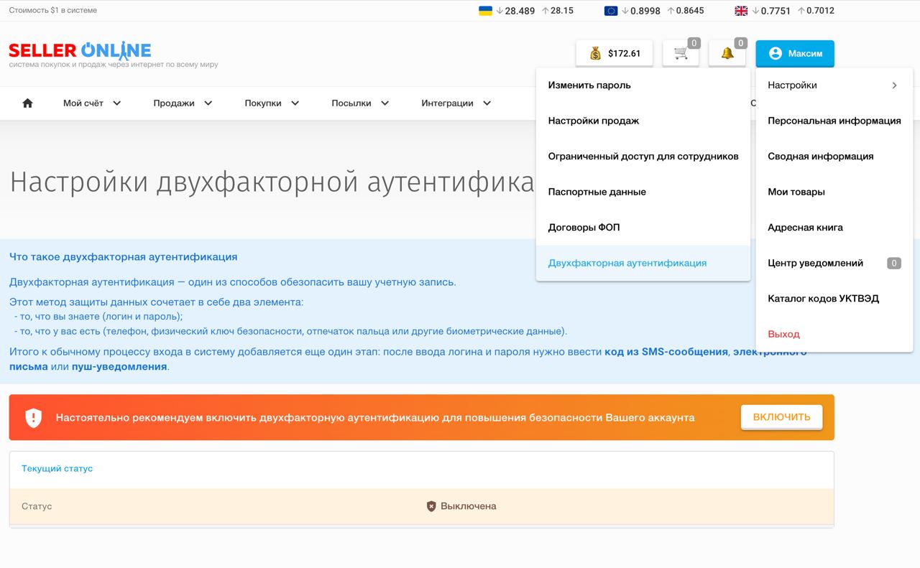Open Центр уведомлений
Screen dimensions: 920x568
click(x=815, y=263)
